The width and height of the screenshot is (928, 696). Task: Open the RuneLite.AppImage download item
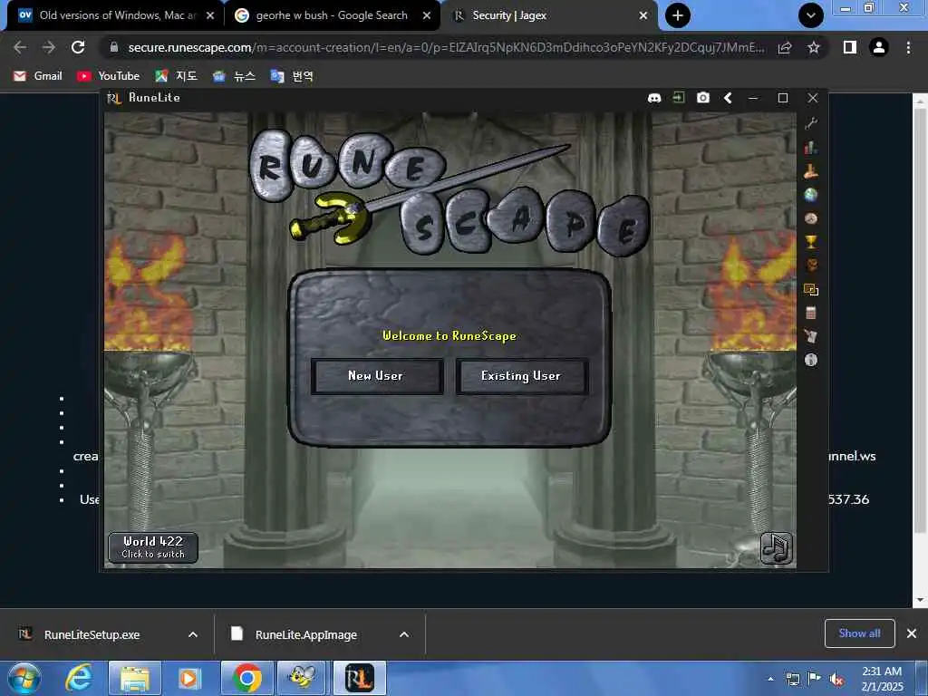pos(304,634)
